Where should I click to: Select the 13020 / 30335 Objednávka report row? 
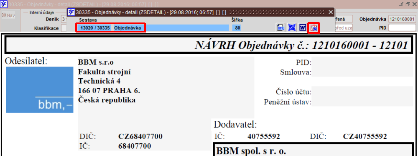pos(153,27)
